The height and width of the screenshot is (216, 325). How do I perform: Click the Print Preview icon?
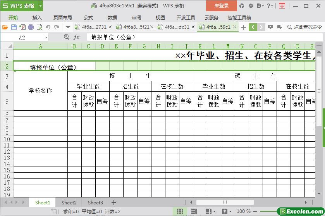[x=39, y=27]
